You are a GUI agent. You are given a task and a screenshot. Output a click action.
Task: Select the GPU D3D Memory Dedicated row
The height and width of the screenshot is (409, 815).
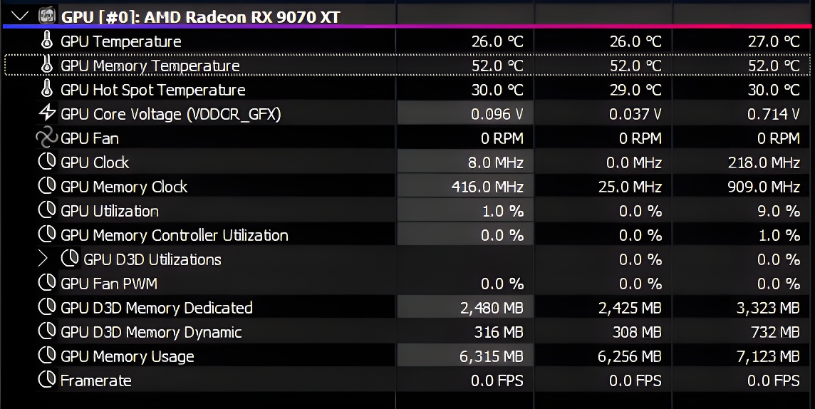coord(407,308)
